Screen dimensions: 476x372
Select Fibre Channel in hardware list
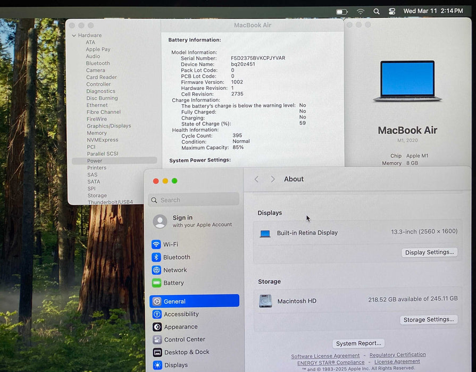(104, 112)
